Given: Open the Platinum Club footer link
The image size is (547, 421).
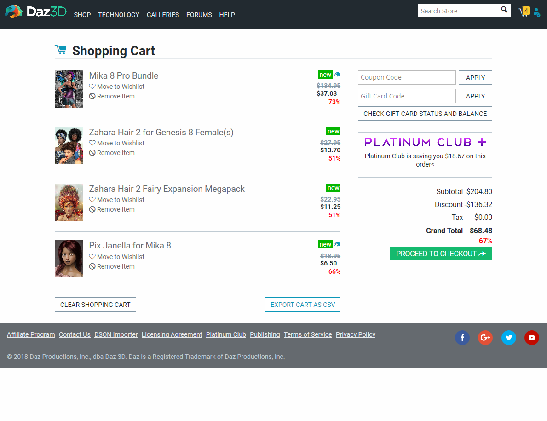Looking at the screenshot, I should (226, 334).
